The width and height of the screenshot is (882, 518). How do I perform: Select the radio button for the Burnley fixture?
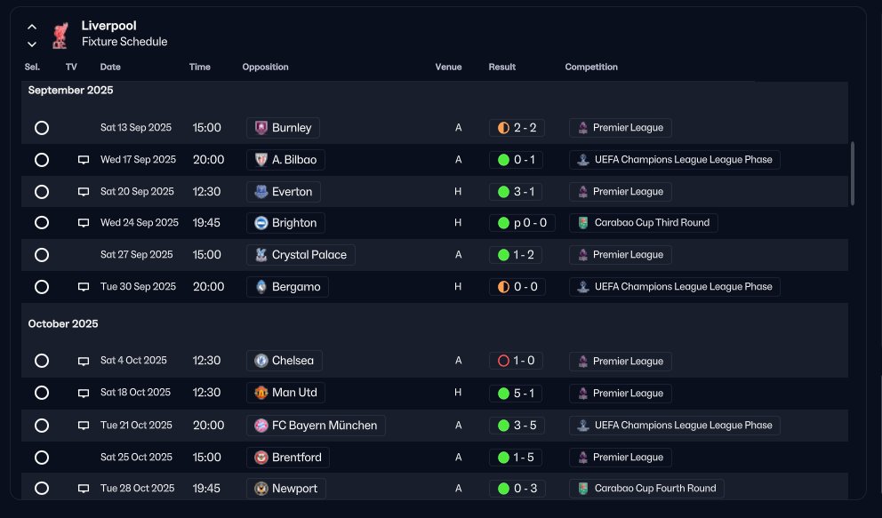[42, 128]
